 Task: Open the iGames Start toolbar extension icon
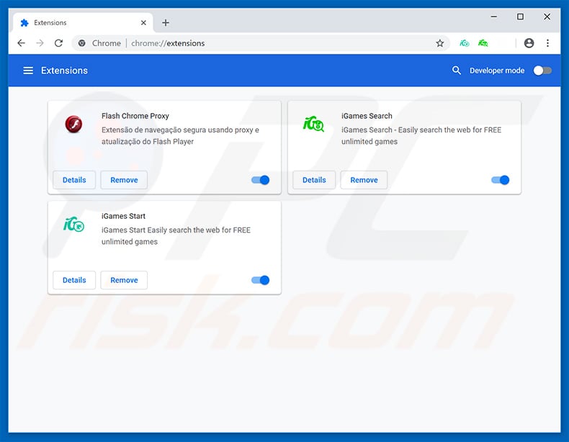[x=465, y=43]
